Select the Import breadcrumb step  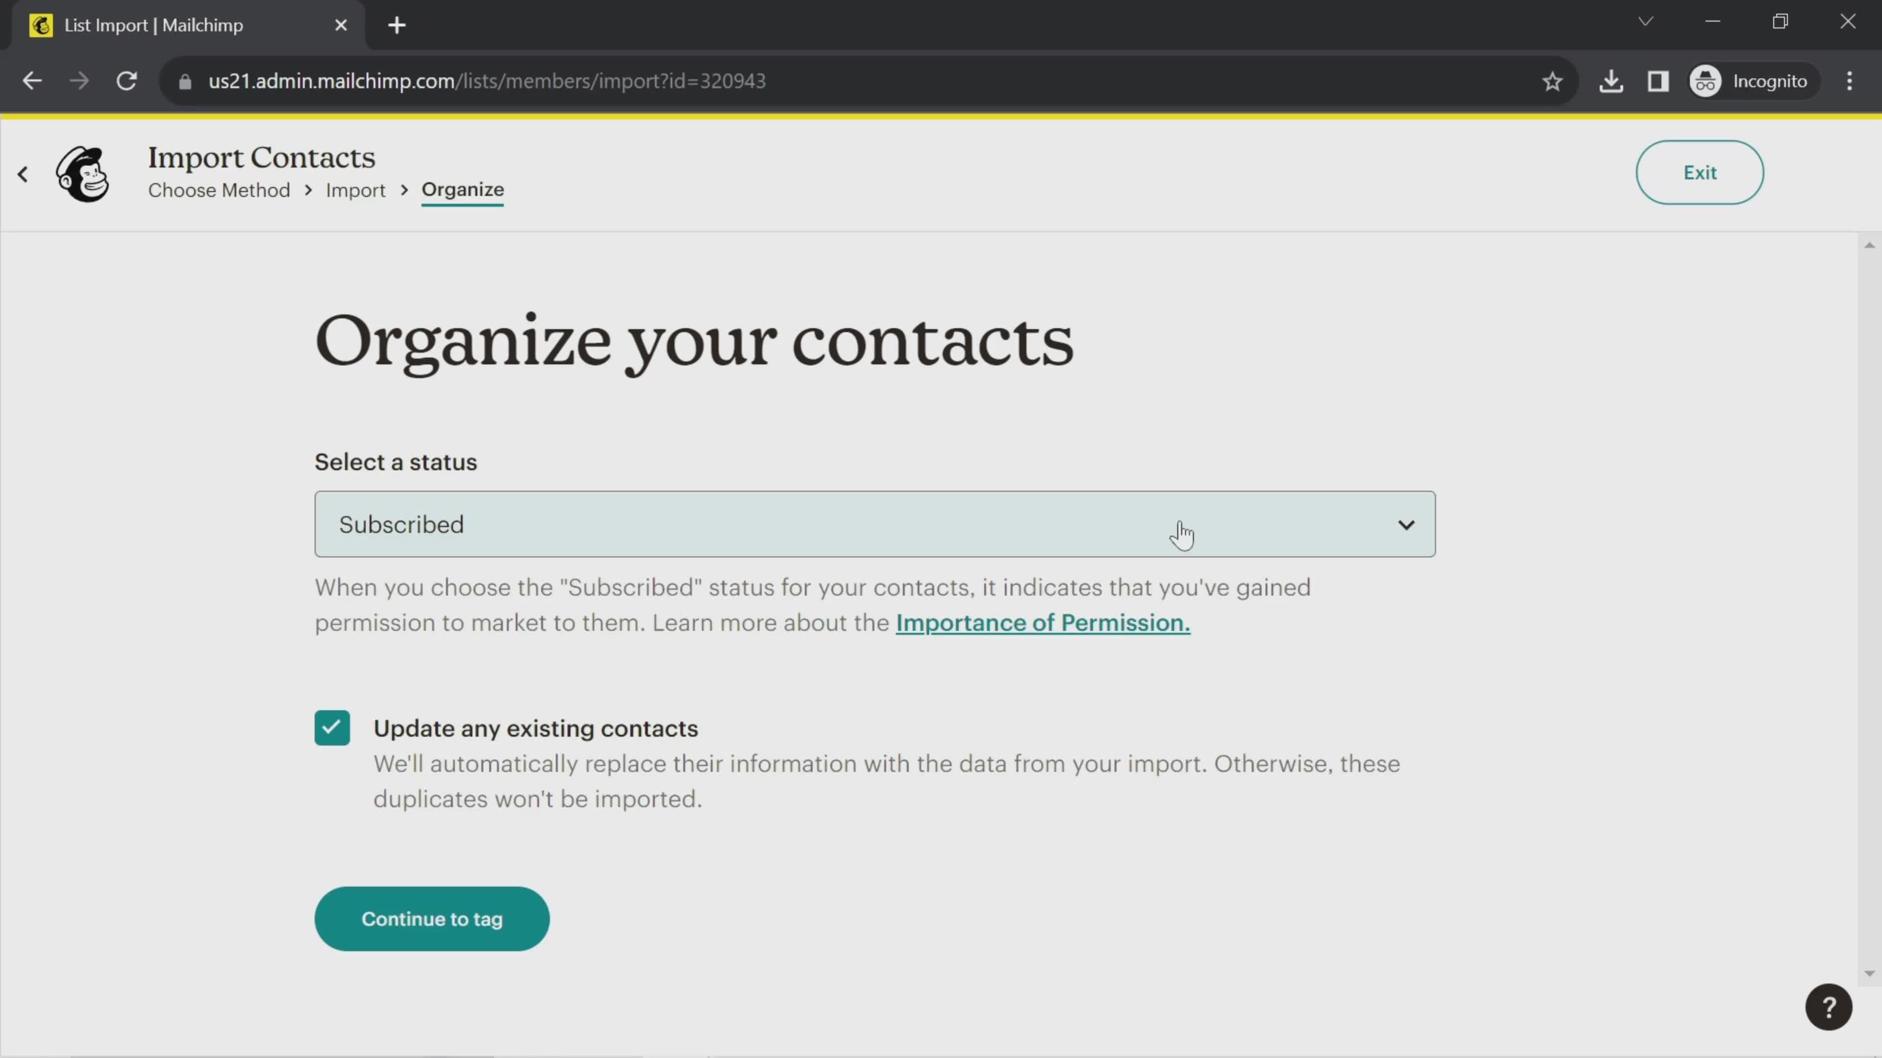tap(355, 190)
